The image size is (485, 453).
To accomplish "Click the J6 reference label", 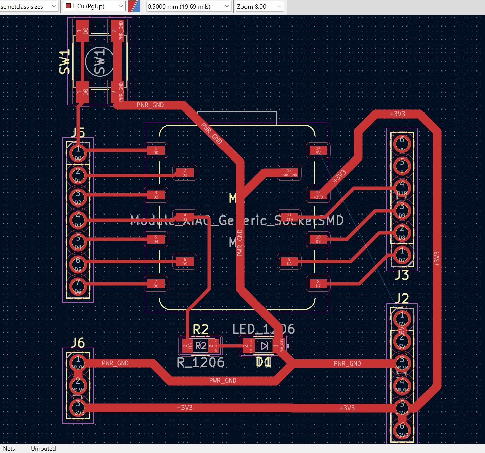I will (78, 343).
